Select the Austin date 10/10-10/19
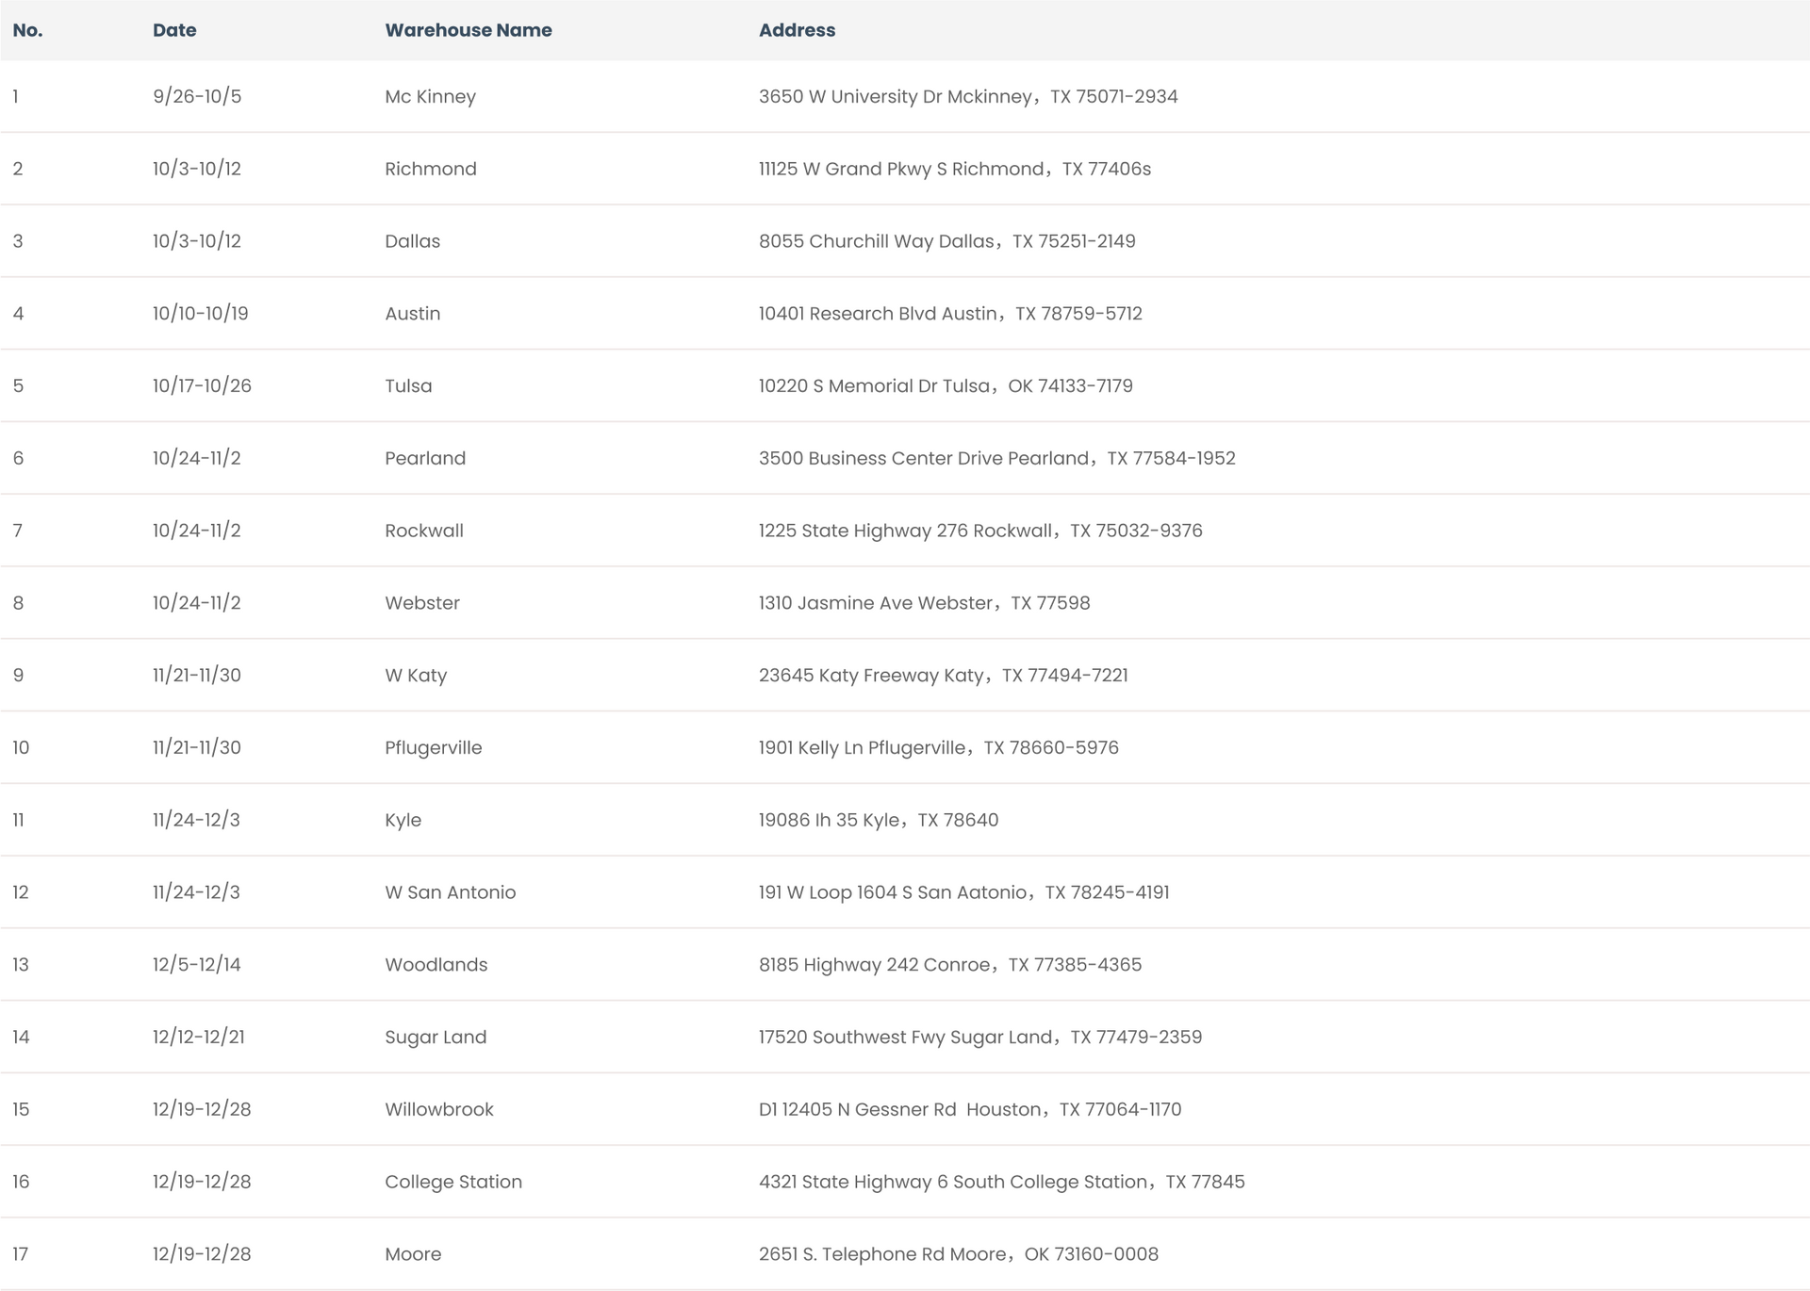 click(x=200, y=314)
